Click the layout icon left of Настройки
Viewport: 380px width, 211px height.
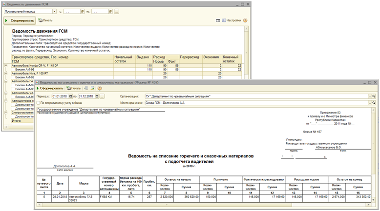[218, 20]
